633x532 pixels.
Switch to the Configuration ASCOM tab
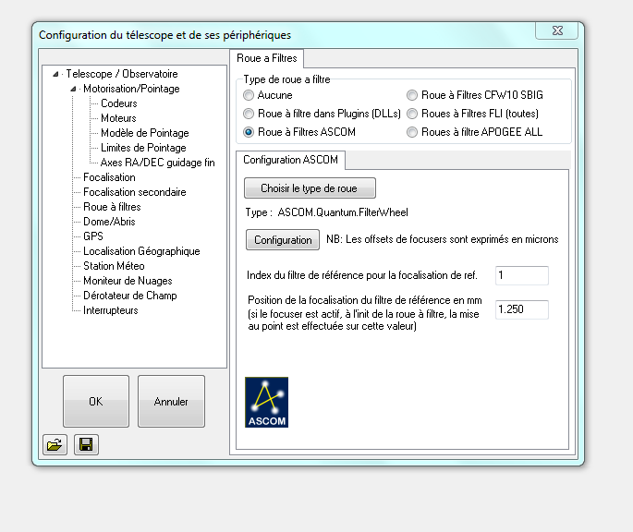tap(290, 160)
